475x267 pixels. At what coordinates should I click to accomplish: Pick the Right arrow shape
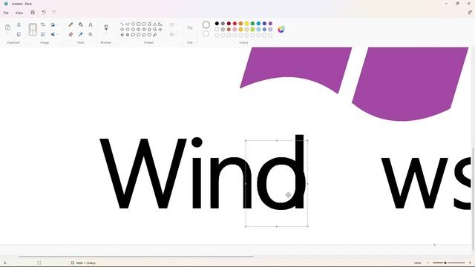coord(139,30)
